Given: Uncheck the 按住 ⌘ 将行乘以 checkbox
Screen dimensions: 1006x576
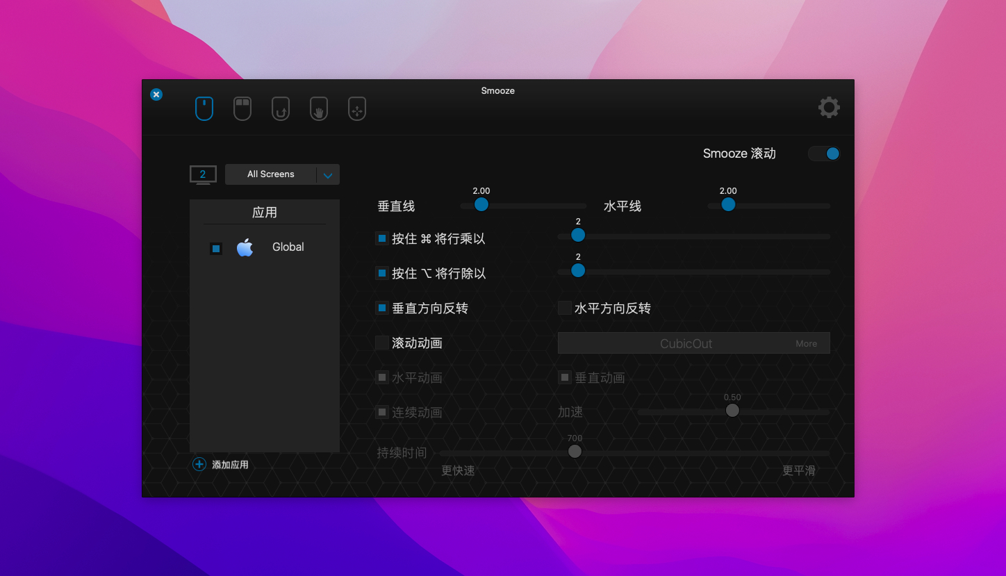Looking at the screenshot, I should 382,238.
